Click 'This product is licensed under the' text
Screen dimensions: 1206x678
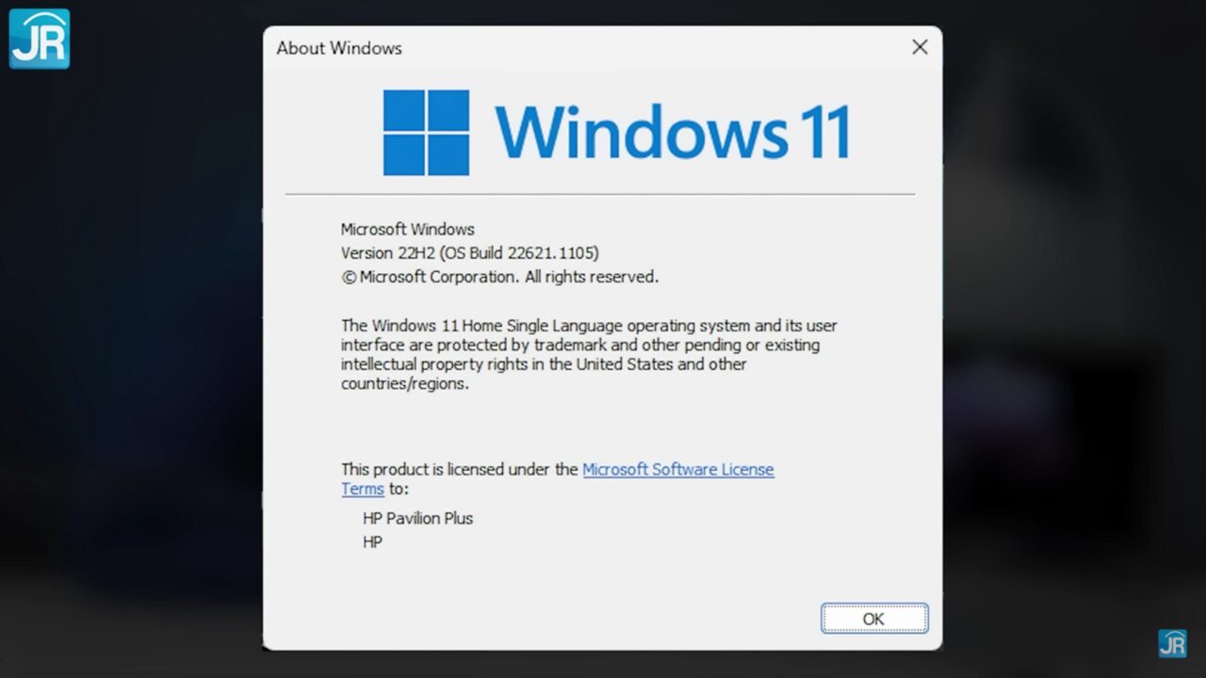[x=460, y=469]
